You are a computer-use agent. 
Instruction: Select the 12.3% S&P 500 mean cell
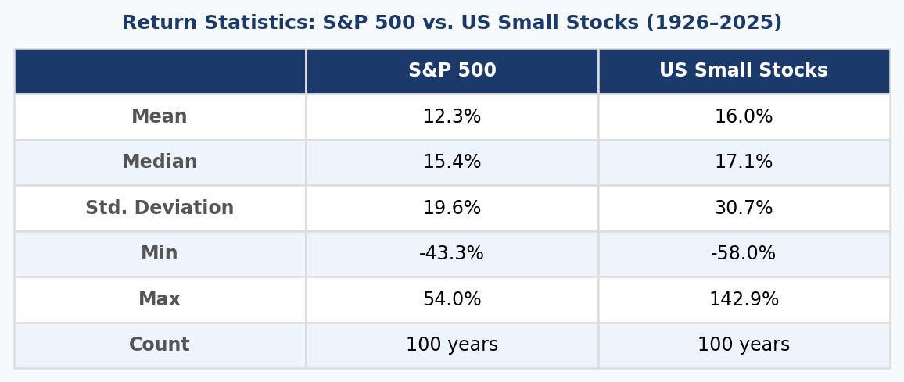[x=452, y=117]
